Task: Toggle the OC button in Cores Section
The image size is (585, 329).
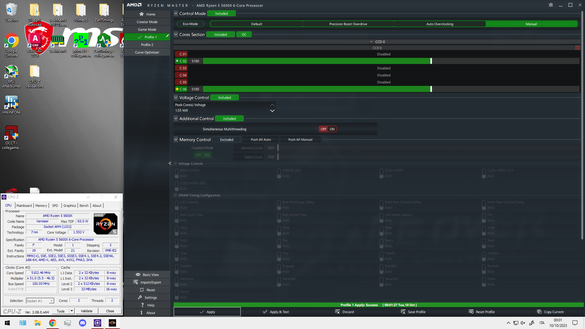Action: pos(244,34)
